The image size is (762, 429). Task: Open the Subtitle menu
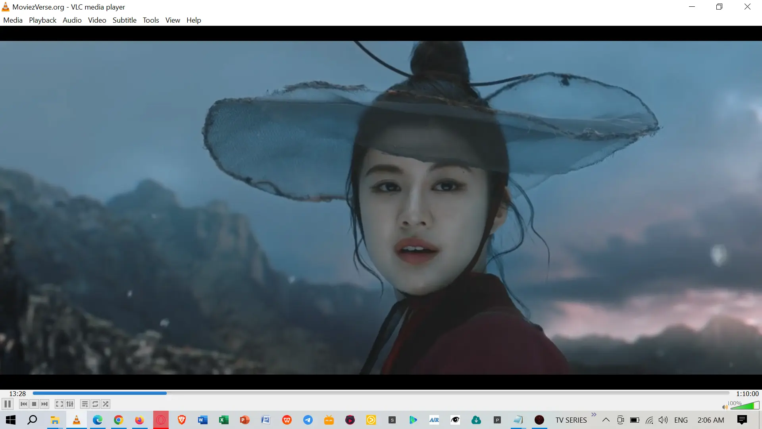124,20
